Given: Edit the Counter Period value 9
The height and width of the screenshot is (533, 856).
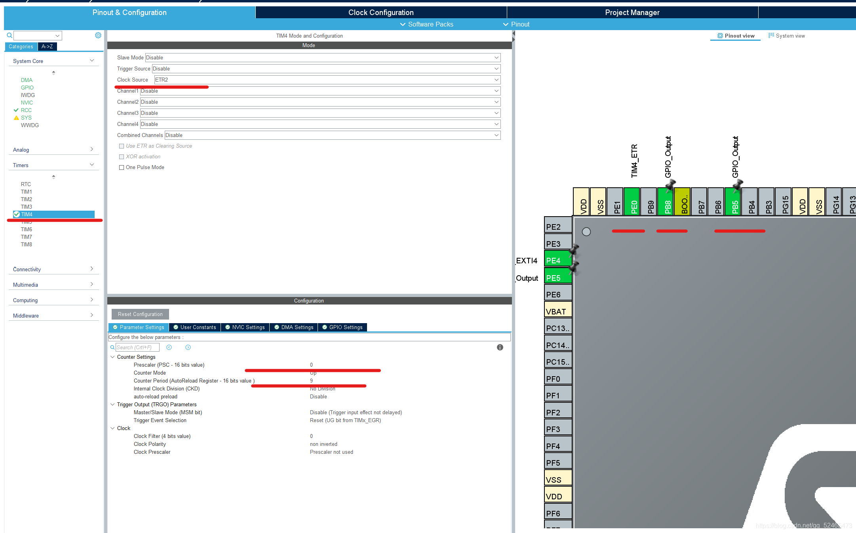Looking at the screenshot, I should click(x=311, y=381).
